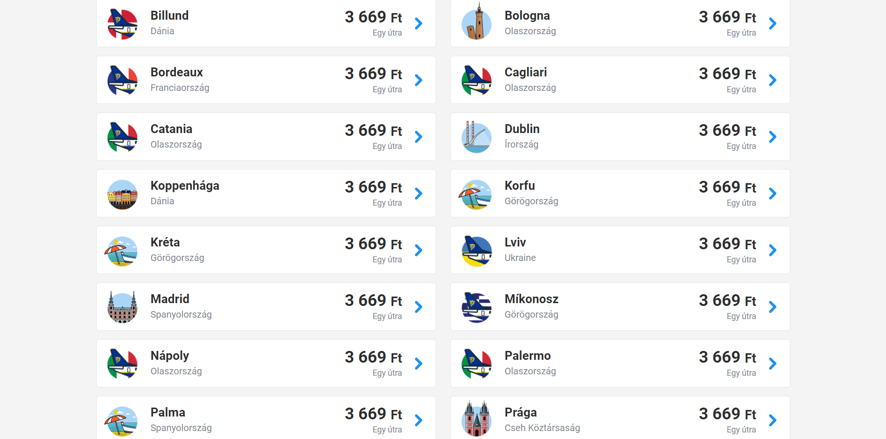This screenshot has width=886, height=439.
Task: Click Egy útra label under Korfu price
Action: [x=741, y=203]
